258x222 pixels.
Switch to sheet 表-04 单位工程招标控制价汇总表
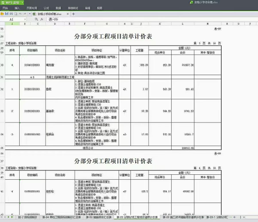point(62,217)
